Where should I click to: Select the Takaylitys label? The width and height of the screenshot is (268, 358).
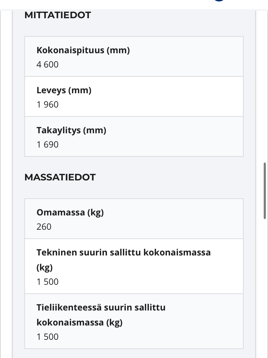[x=59, y=130]
